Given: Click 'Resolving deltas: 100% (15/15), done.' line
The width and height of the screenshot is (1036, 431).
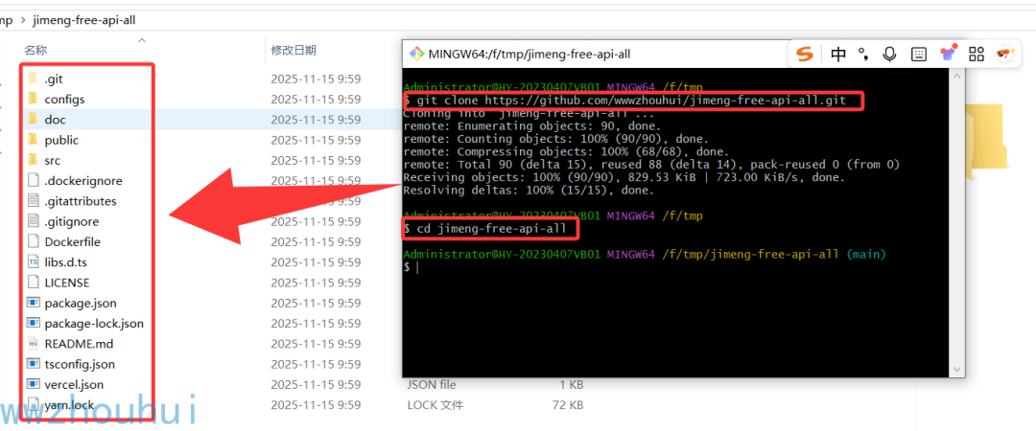Looking at the screenshot, I should [529, 191].
